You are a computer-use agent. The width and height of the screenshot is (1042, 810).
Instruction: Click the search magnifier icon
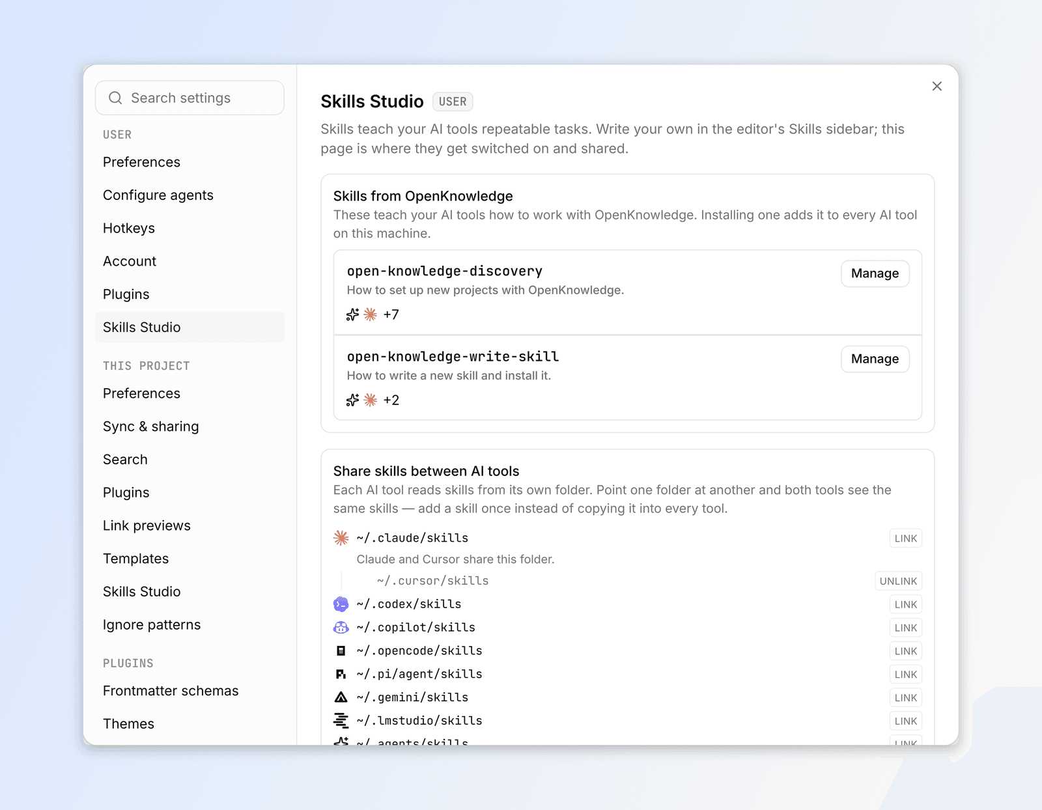[115, 98]
